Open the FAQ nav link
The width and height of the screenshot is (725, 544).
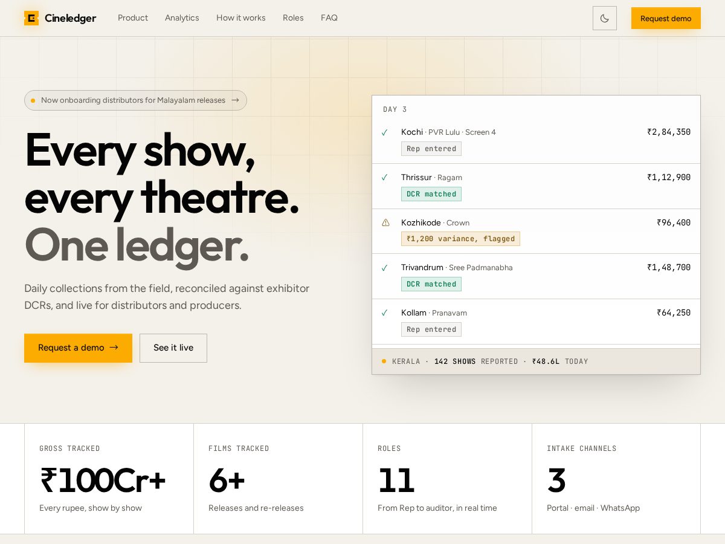click(329, 18)
